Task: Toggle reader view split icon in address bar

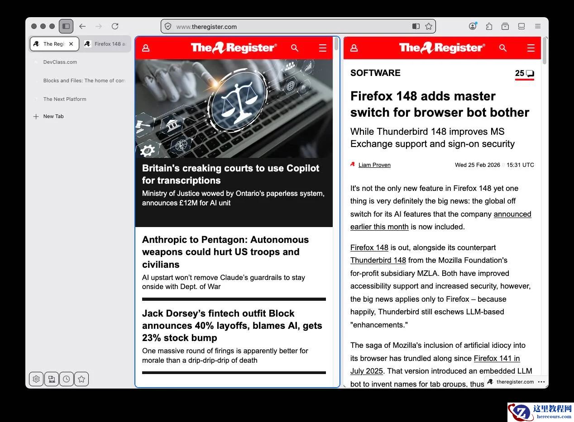Action: coord(416,26)
